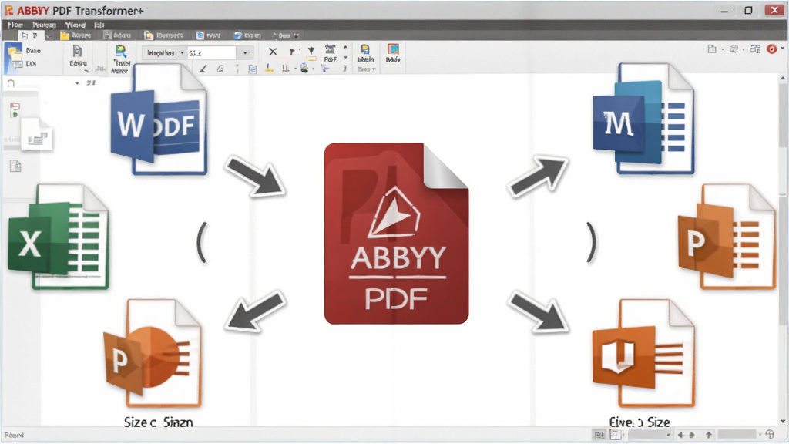Click the font size input field
Viewport: 789px width, 444px height.
[212, 53]
